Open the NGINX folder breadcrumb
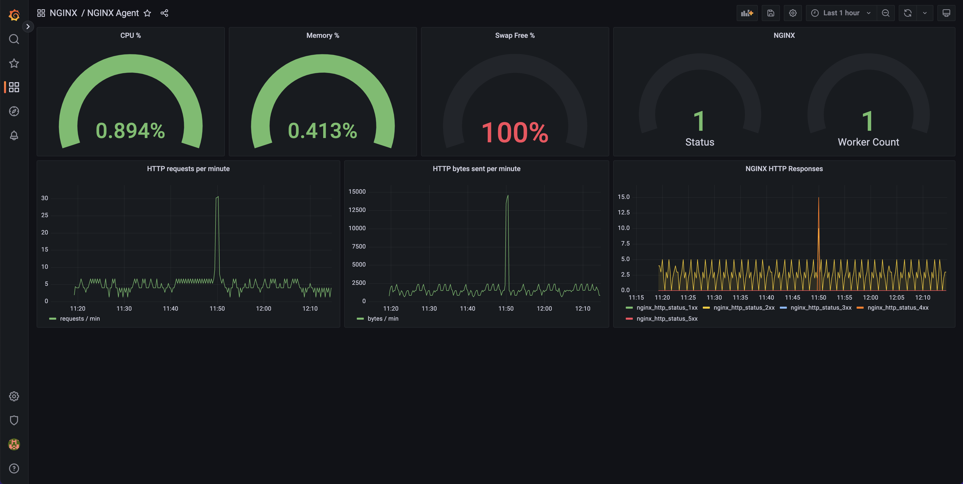Image resolution: width=963 pixels, height=484 pixels. (63, 13)
